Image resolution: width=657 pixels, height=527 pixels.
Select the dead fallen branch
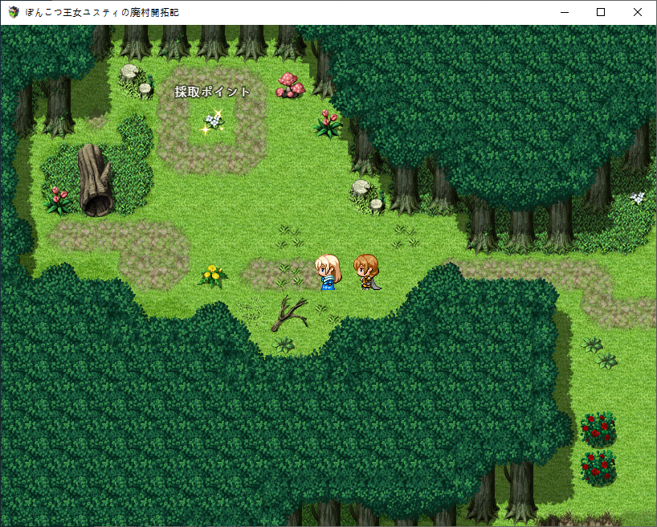coord(289,313)
